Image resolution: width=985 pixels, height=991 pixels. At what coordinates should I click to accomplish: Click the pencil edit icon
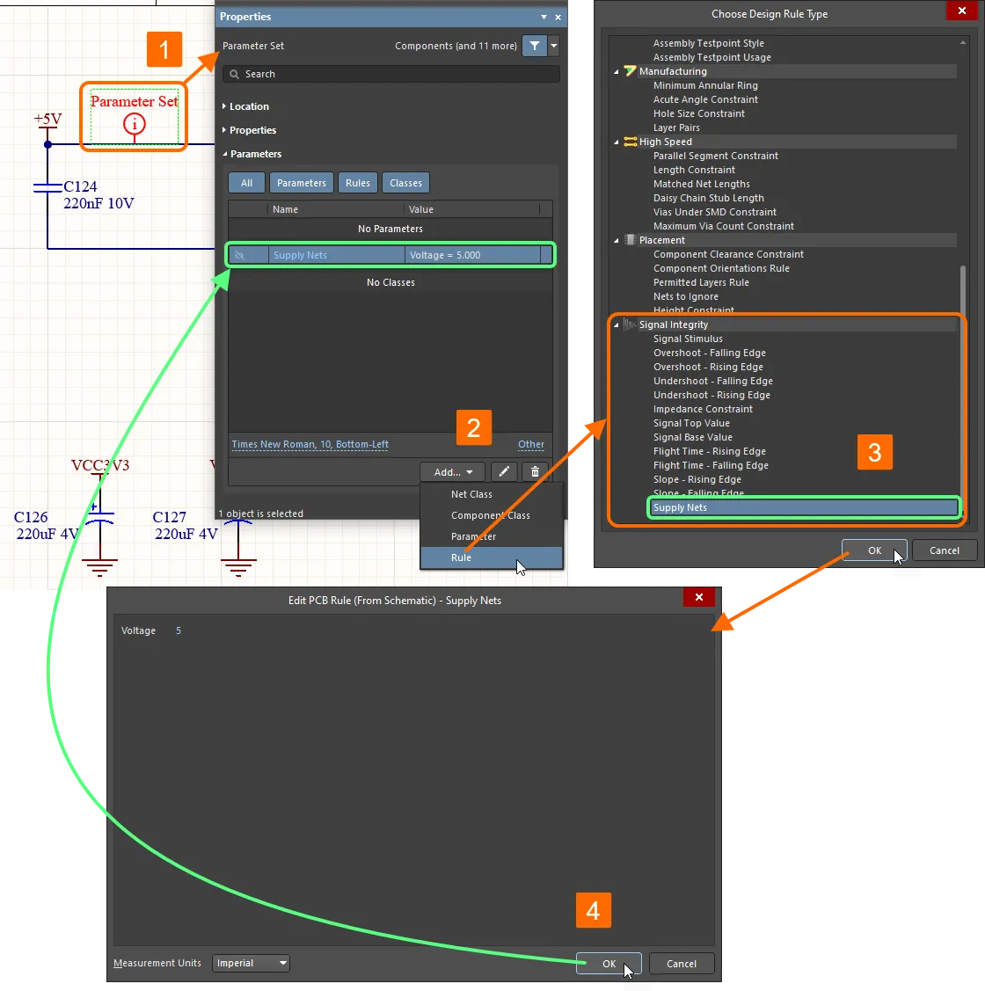[x=504, y=472]
